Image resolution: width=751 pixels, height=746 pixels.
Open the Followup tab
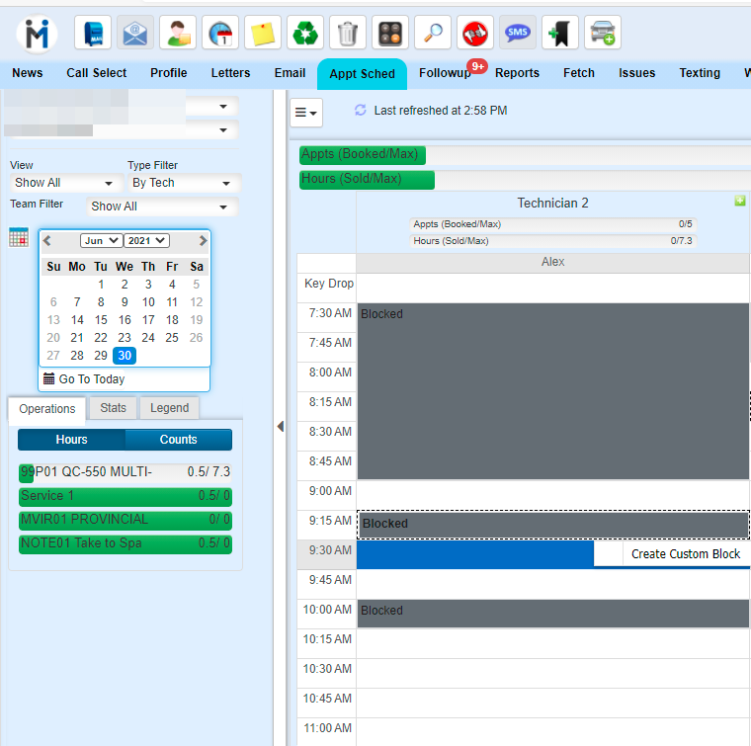445,73
